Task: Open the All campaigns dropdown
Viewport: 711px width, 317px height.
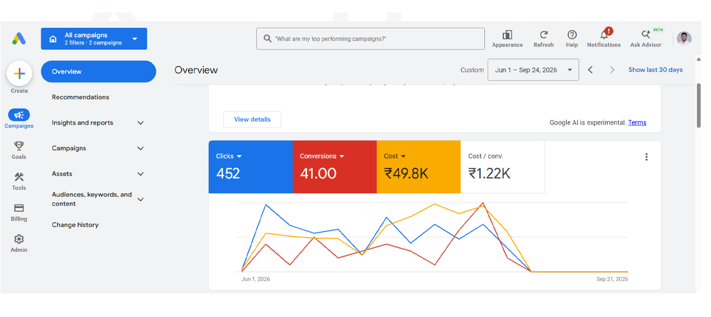Action: pos(94,39)
